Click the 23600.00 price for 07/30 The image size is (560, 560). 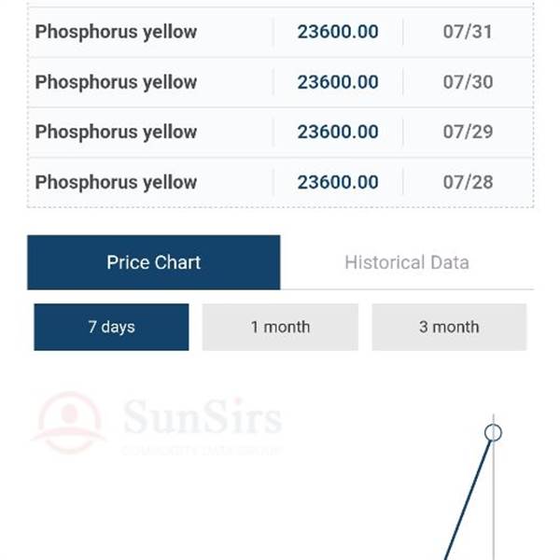point(338,82)
